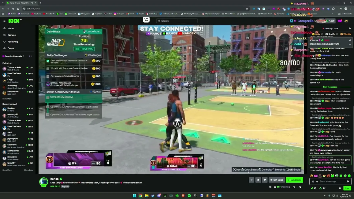The image size is (354, 199).
Task: Open Trainwreckstv in Following list
Action: point(18,69)
